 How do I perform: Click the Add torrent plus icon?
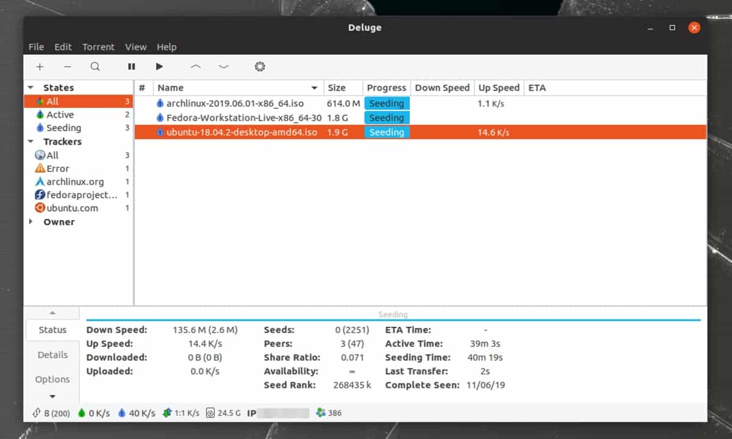coord(40,66)
